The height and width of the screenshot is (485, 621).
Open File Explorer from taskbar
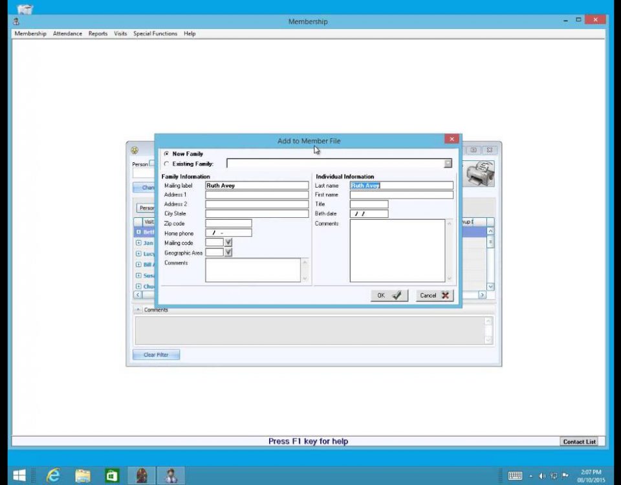click(83, 475)
